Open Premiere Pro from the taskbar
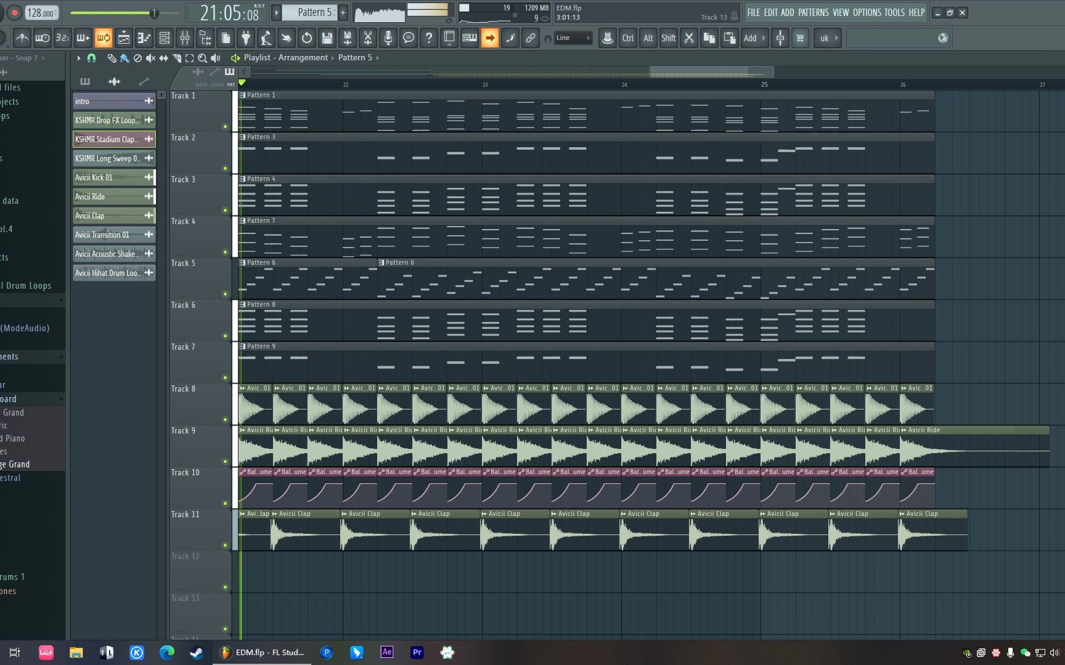 (417, 653)
